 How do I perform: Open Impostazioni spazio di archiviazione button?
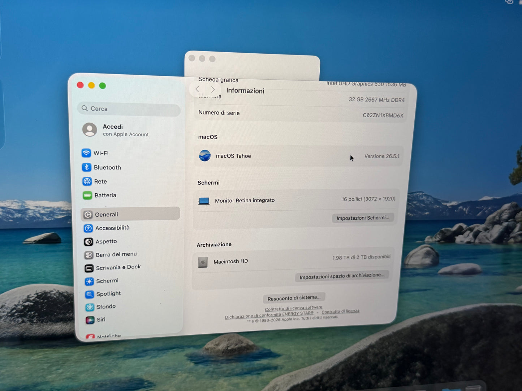pyautogui.click(x=342, y=276)
